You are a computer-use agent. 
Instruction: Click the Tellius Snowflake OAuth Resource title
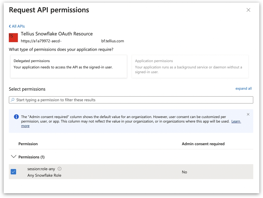[57, 34]
